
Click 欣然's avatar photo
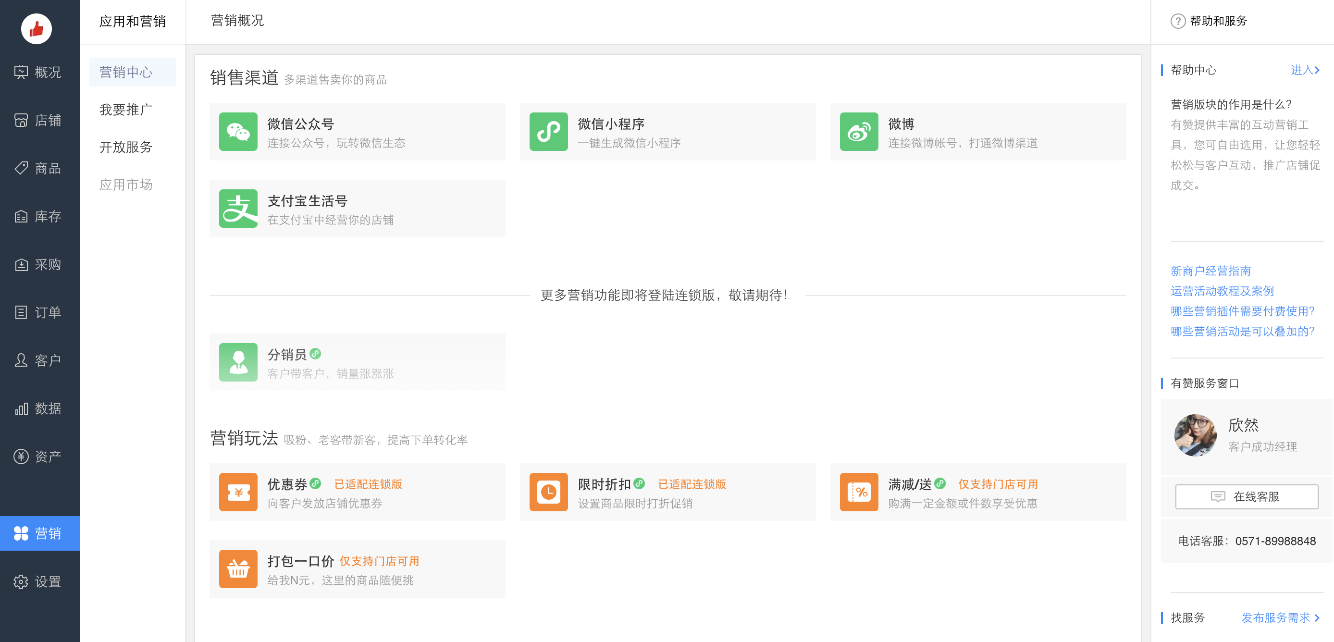(1195, 435)
